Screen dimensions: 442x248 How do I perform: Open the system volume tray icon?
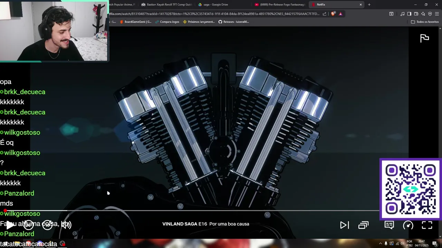coord(402,244)
